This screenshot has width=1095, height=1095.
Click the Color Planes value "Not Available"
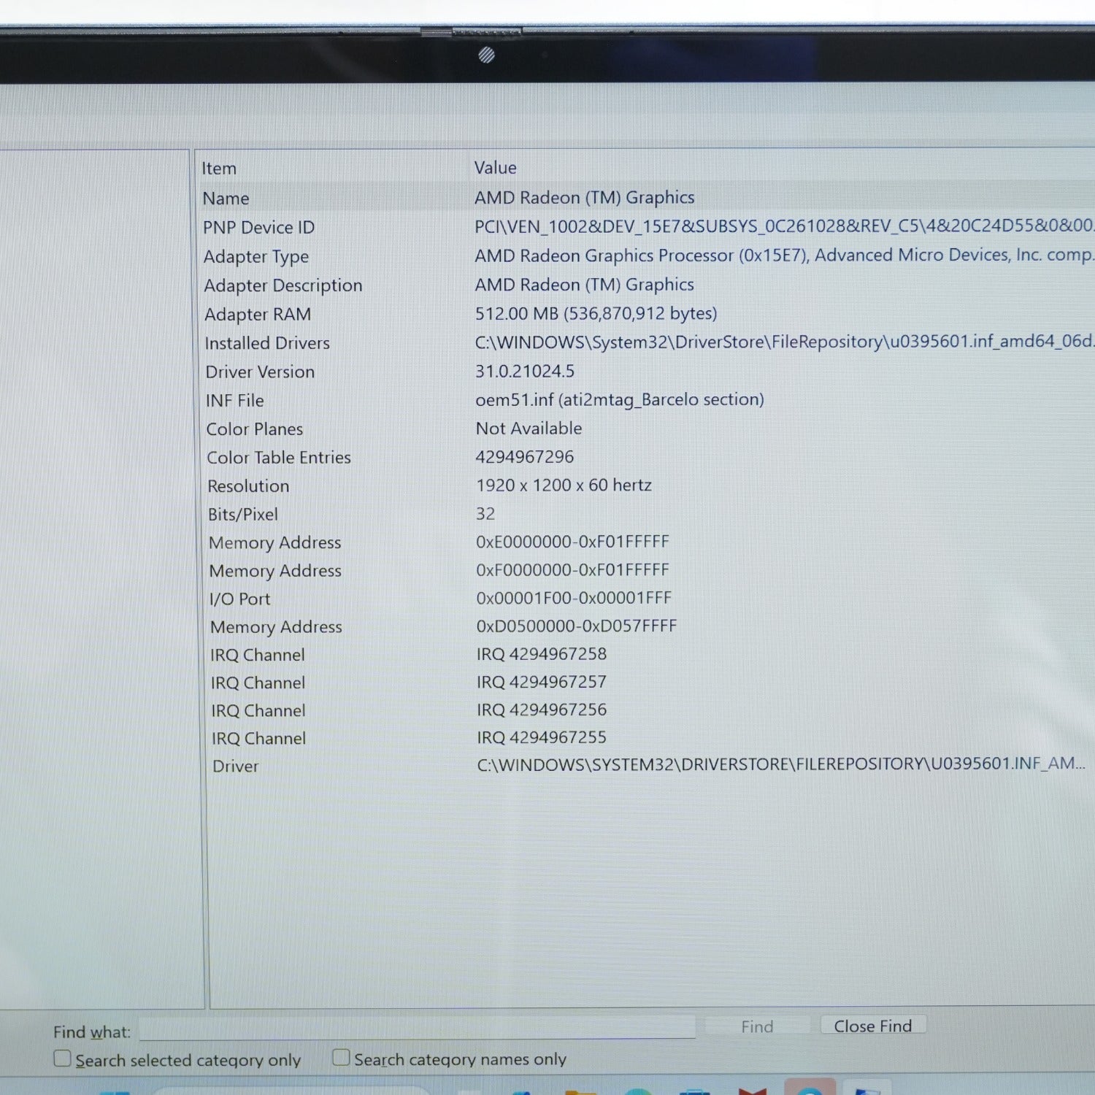tap(529, 429)
